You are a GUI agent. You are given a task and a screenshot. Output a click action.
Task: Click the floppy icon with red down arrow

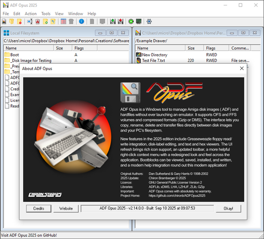pos(120,22)
